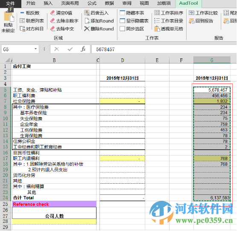Launch the 工作表比较 tool
The image size is (237, 231).
[203, 13]
